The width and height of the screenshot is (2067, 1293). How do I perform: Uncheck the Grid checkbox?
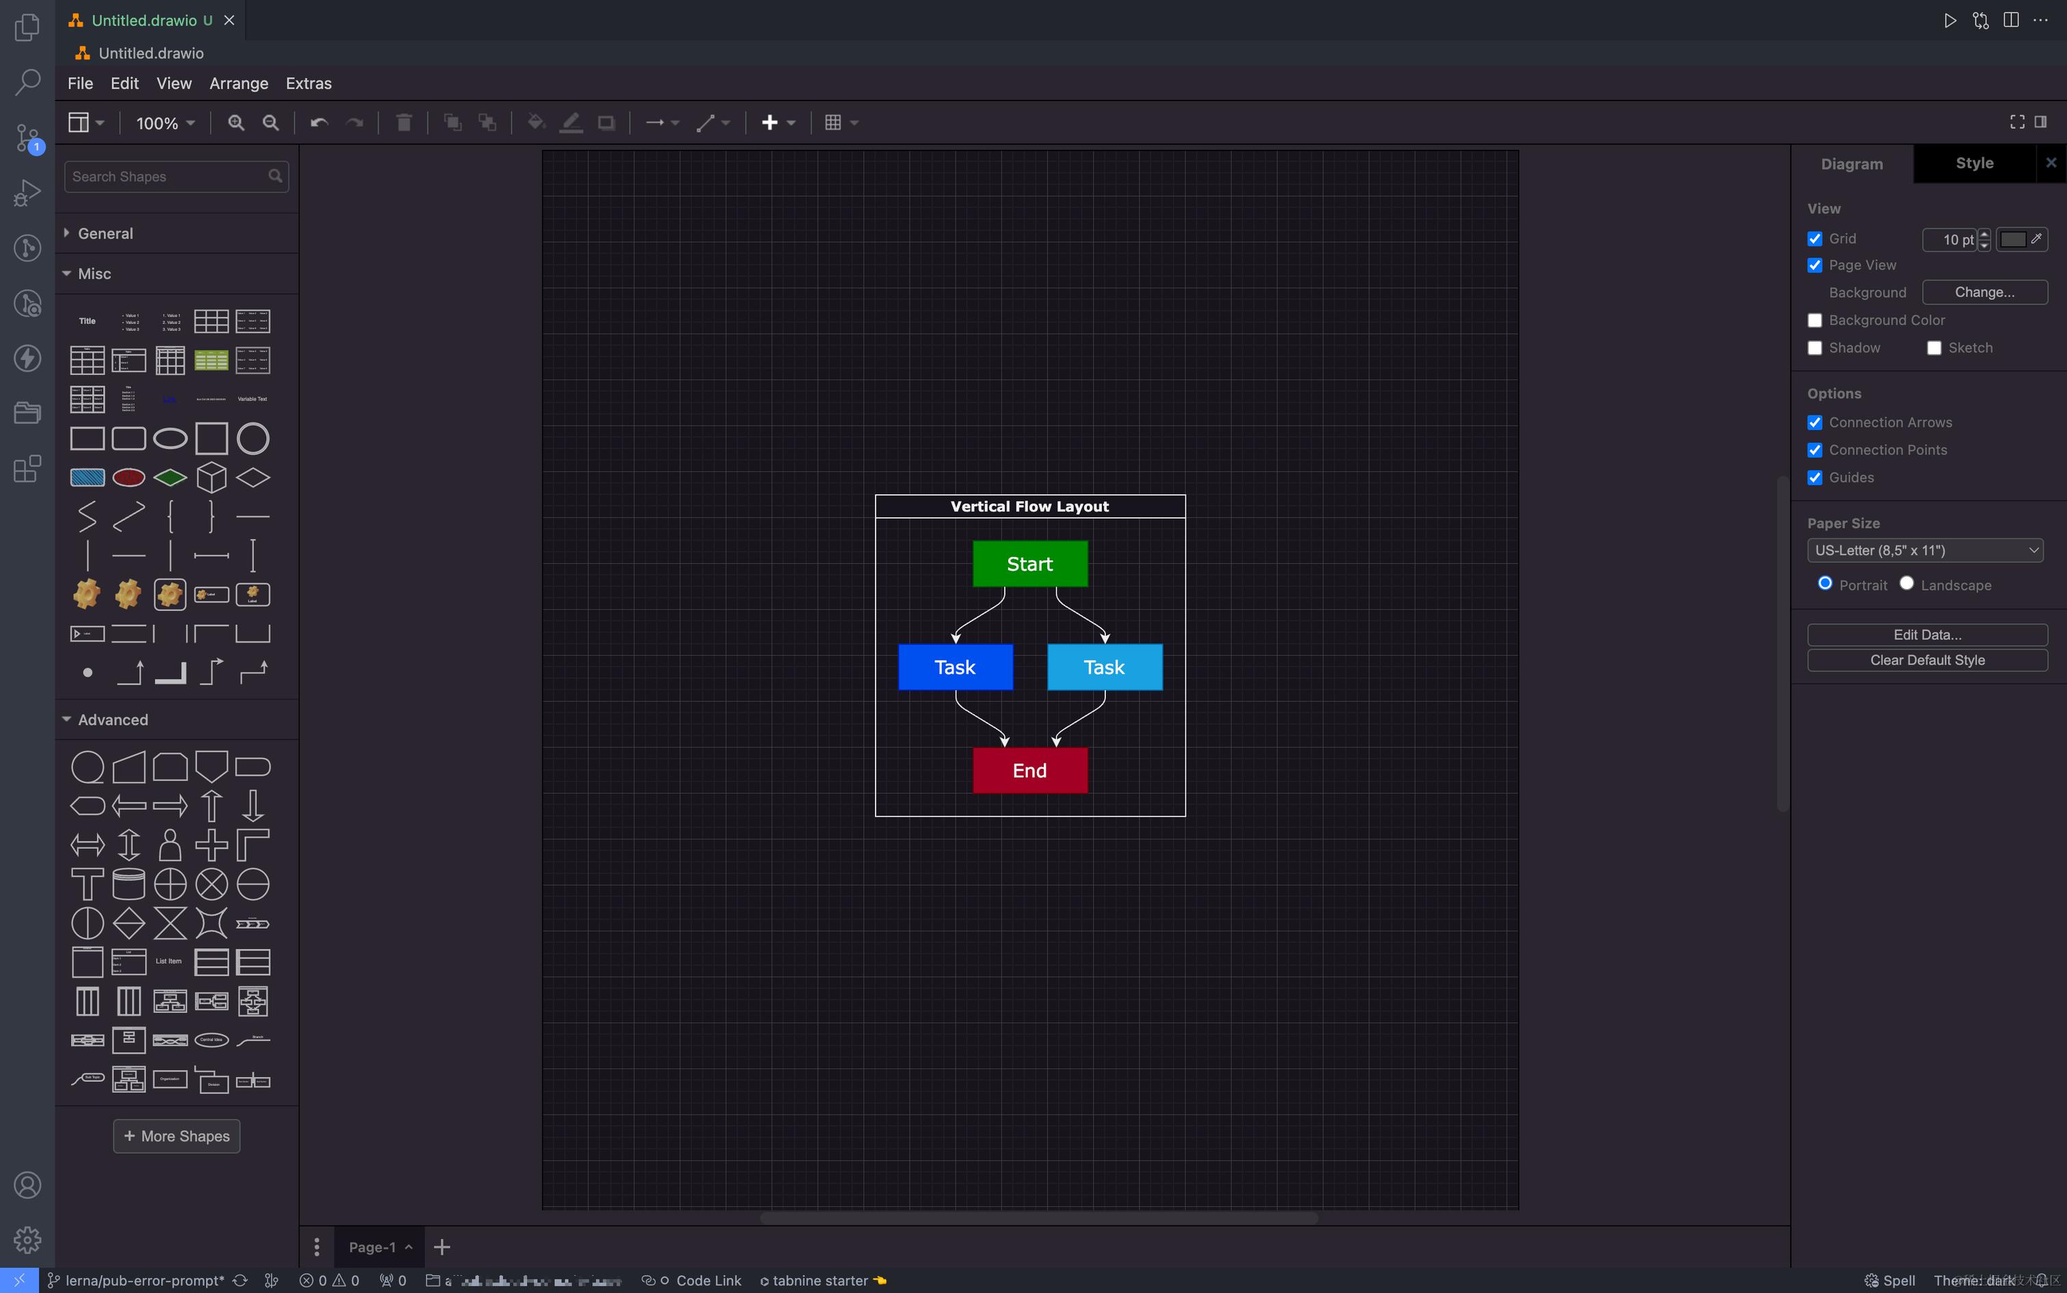click(x=1815, y=239)
